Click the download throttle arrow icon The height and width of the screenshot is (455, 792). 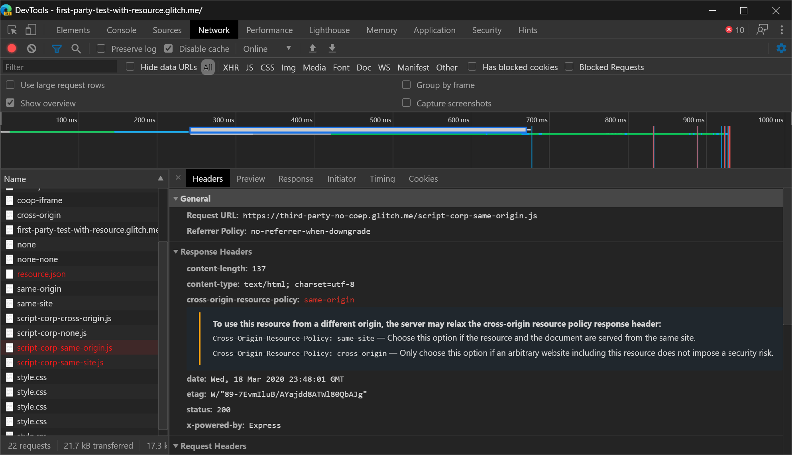coord(332,48)
